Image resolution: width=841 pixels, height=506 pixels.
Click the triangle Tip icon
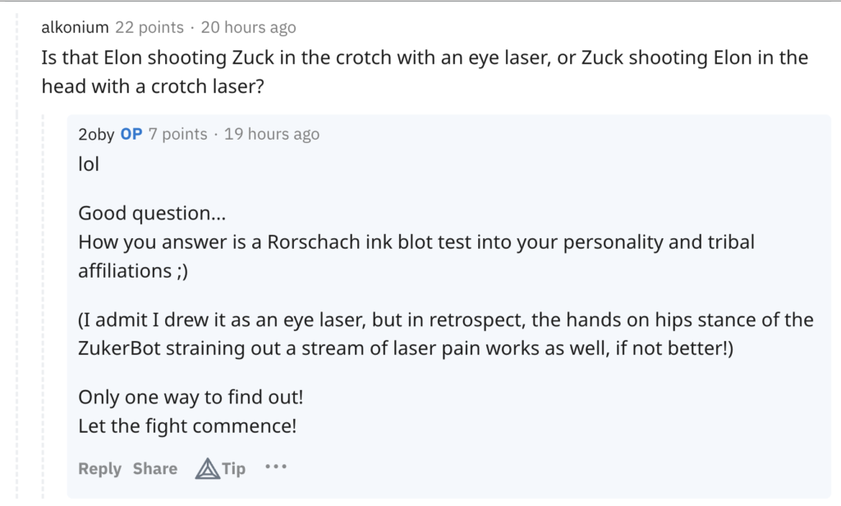(x=207, y=469)
